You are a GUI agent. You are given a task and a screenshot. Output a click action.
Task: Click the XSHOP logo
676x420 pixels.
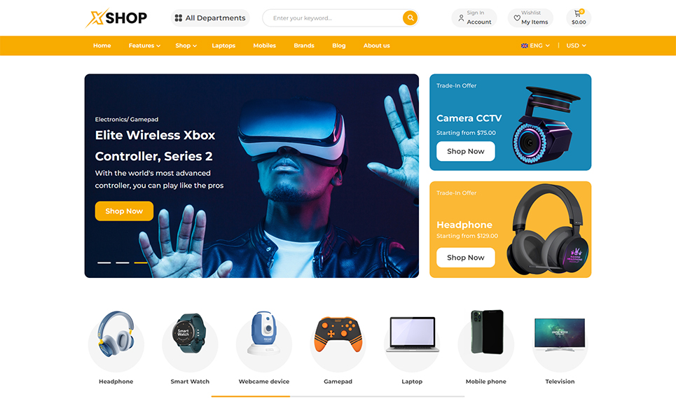pyautogui.click(x=116, y=18)
